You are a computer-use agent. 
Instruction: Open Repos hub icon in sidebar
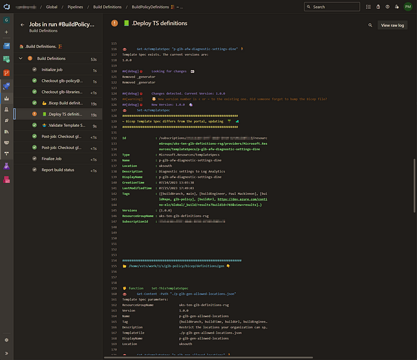tap(7, 73)
